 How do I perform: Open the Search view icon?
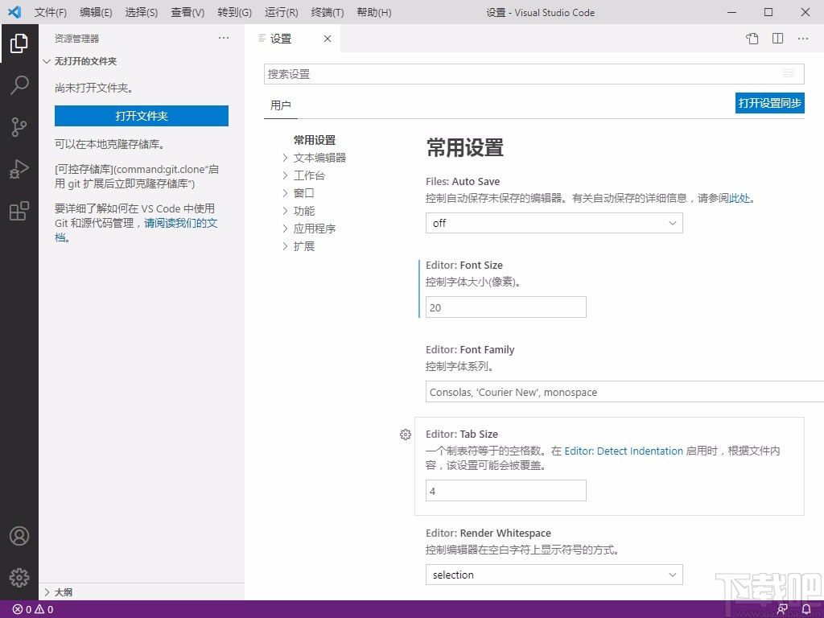click(x=19, y=85)
